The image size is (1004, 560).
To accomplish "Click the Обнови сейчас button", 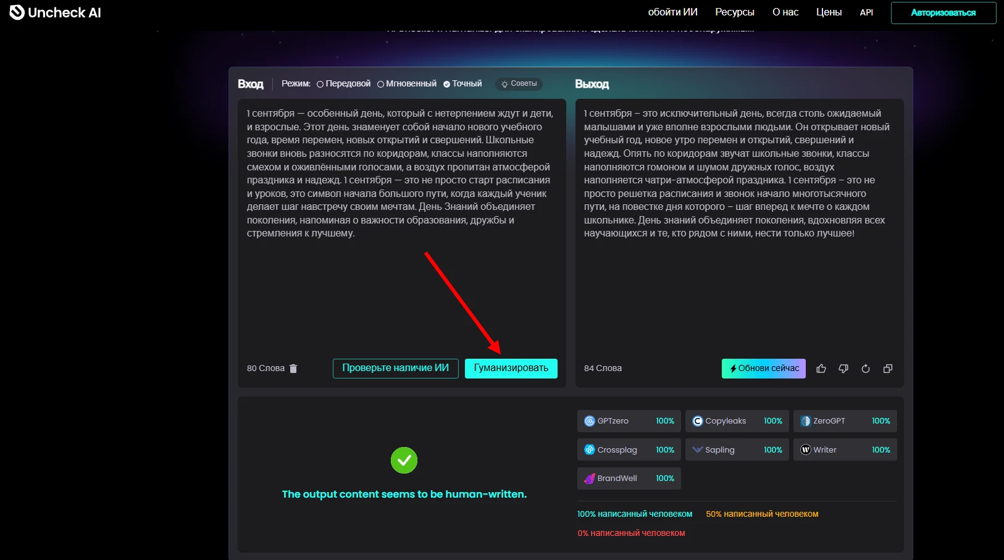I will pyautogui.click(x=764, y=369).
